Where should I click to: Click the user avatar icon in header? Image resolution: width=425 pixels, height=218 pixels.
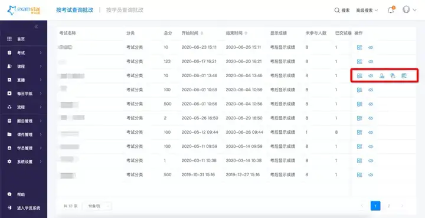(406, 10)
